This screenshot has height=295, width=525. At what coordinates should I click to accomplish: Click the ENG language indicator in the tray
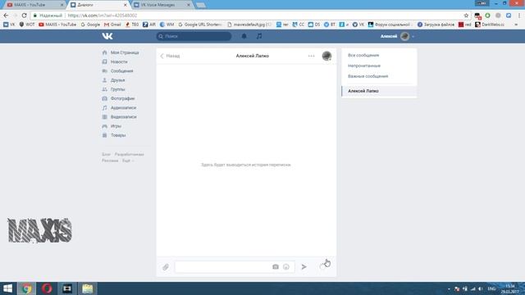(491, 288)
